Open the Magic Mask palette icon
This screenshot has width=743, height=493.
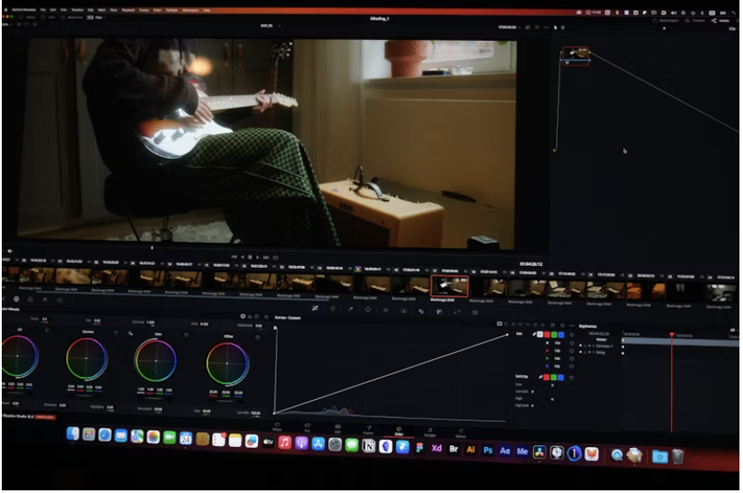pos(403,311)
